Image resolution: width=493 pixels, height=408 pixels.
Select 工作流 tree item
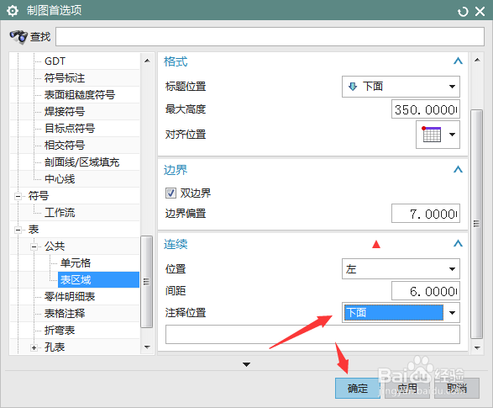(60, 213)
